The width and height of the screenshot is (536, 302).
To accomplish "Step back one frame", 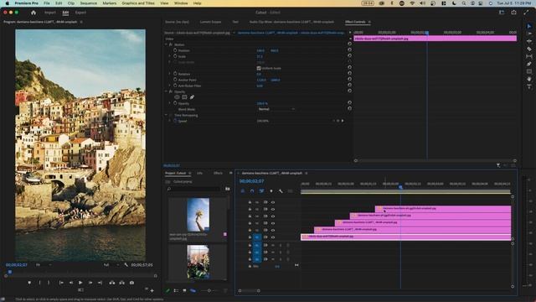I will tap(70, 283).
